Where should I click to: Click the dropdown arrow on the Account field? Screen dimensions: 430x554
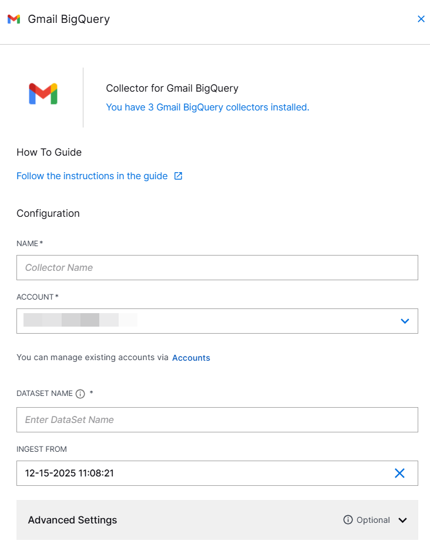pos(405,321)
